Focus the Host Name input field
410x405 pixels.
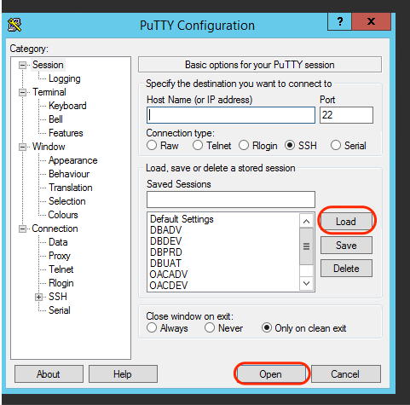tap(231, 115)
